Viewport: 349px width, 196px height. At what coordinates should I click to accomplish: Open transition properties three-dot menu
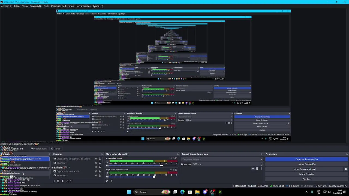[261, 169]
